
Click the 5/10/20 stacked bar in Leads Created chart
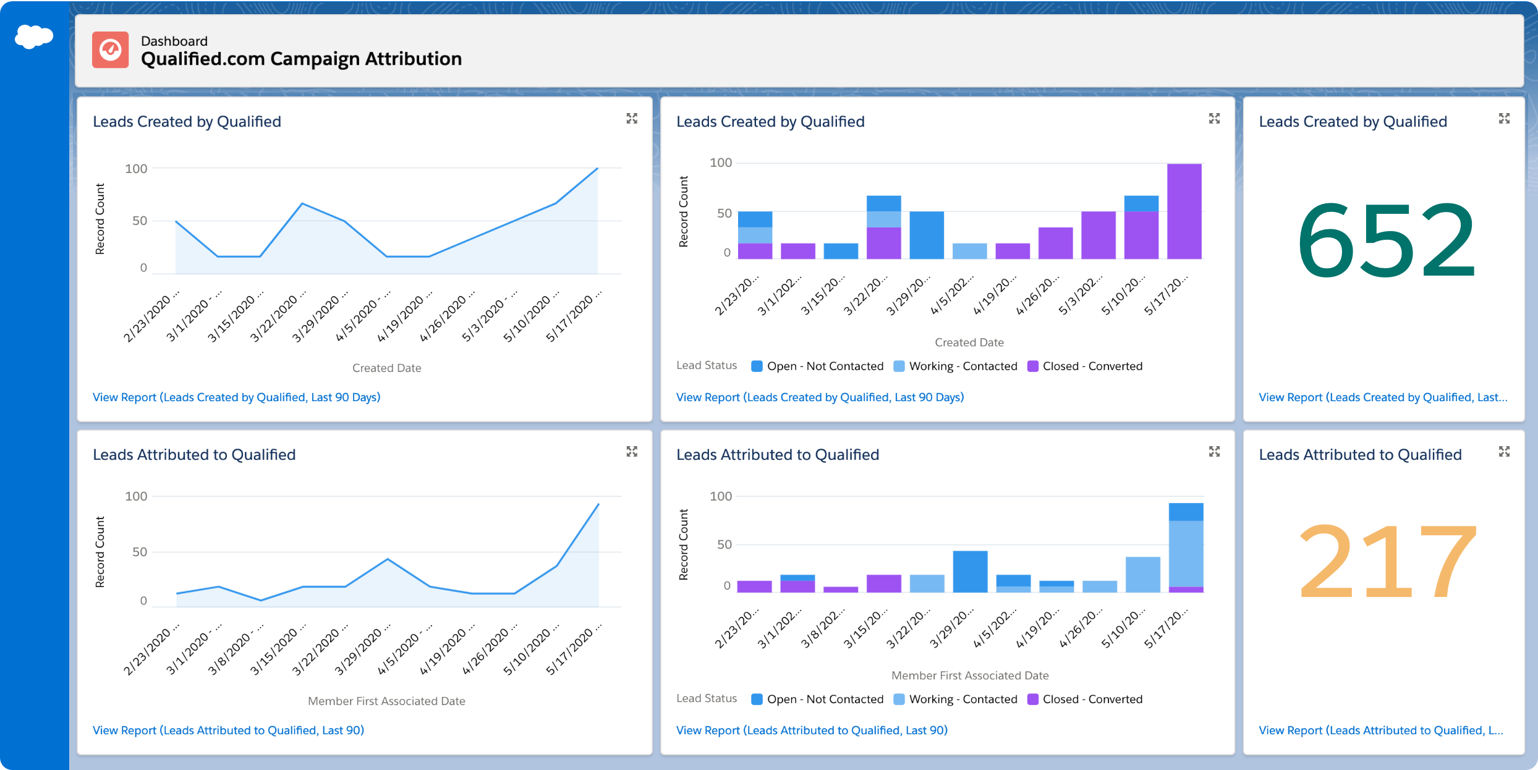pyautogui.click(x=1141, y=227)
